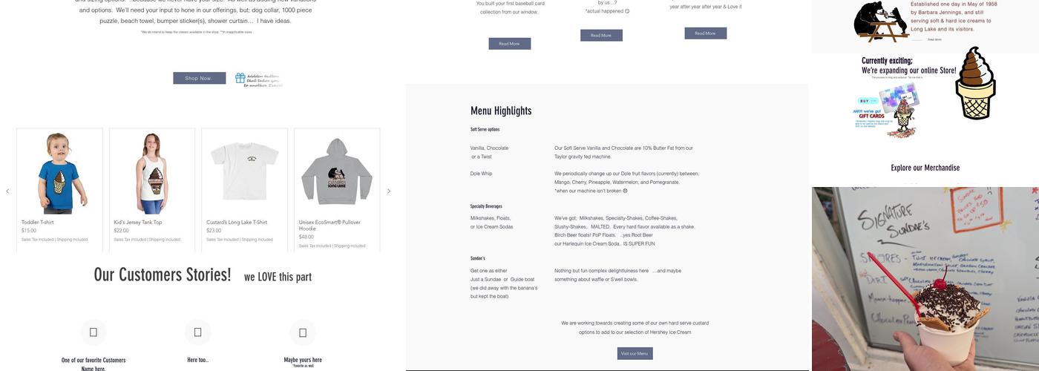Open the baseball card collection Read More
The image size is (1039, 371).
[509, 44]
